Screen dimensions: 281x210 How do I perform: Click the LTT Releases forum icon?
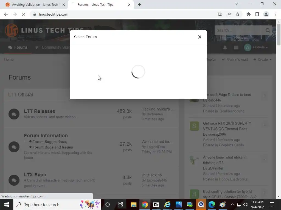14,114
